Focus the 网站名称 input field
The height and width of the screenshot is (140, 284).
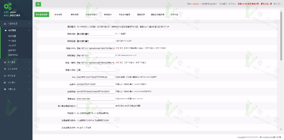[x=96, y=34]
